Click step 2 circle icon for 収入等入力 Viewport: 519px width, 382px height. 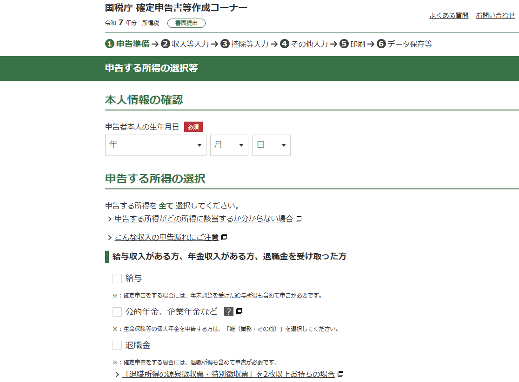point(166,44)
